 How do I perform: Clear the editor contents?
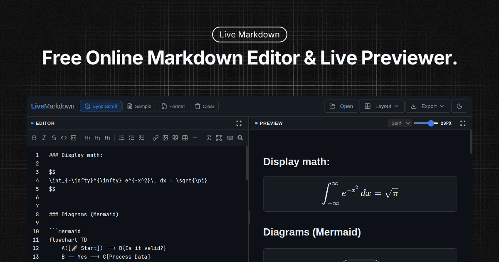(205, 106)
